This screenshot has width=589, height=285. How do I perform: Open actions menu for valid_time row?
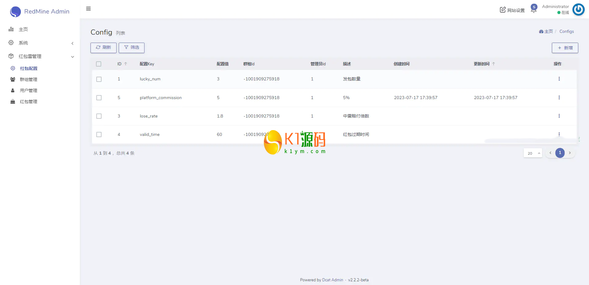pos(559,134)
